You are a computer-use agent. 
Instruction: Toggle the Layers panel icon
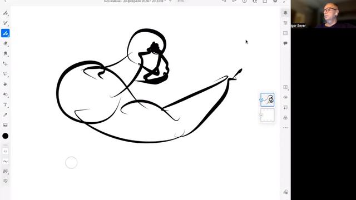pos(285,13)
